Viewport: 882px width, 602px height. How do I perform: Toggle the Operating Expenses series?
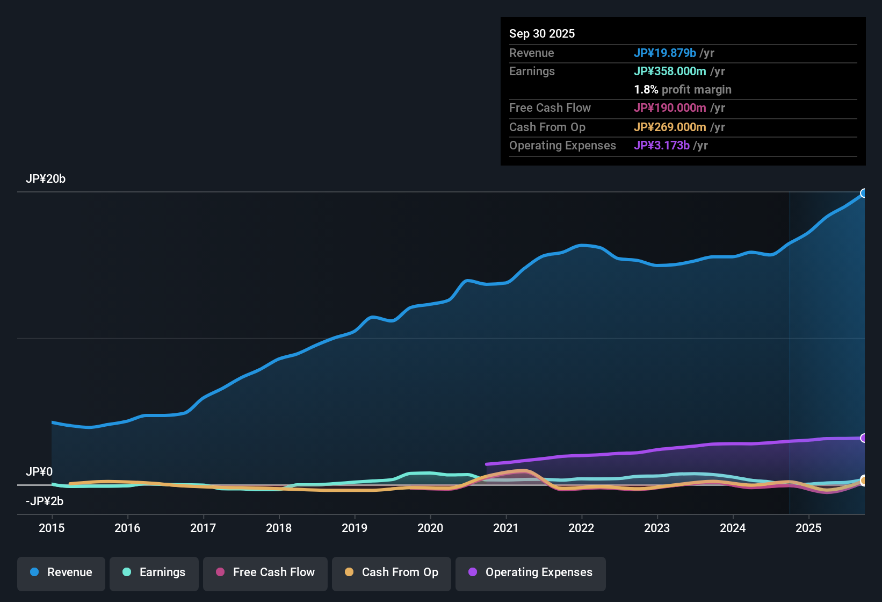(x=530, y=572)
